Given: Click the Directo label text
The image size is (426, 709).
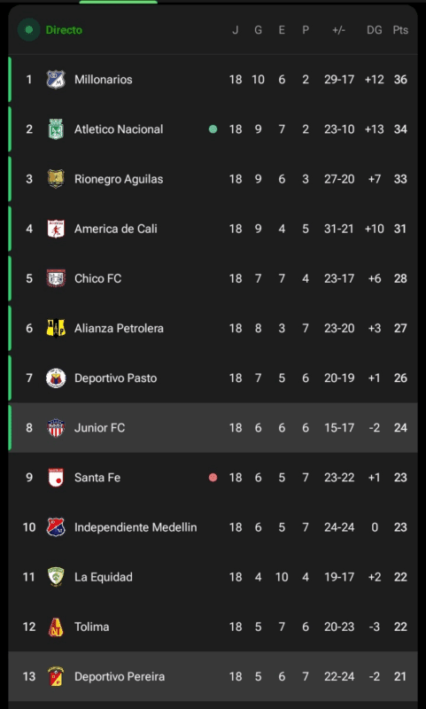Looking at the screenshot, I should point(64,30).
